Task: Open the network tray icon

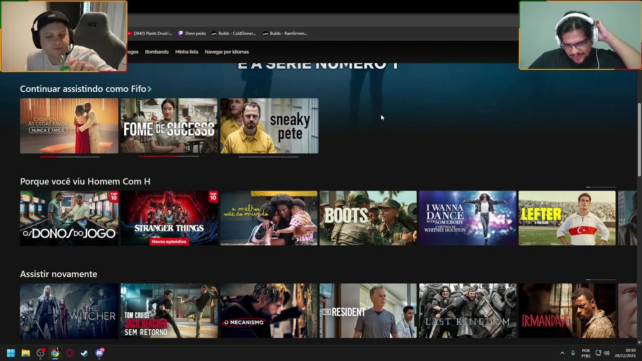Action: click(598, 353)
